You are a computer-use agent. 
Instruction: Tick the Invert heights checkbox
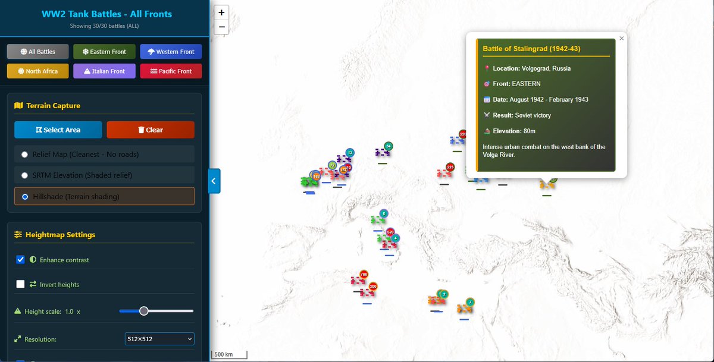[x=21, y=284]
